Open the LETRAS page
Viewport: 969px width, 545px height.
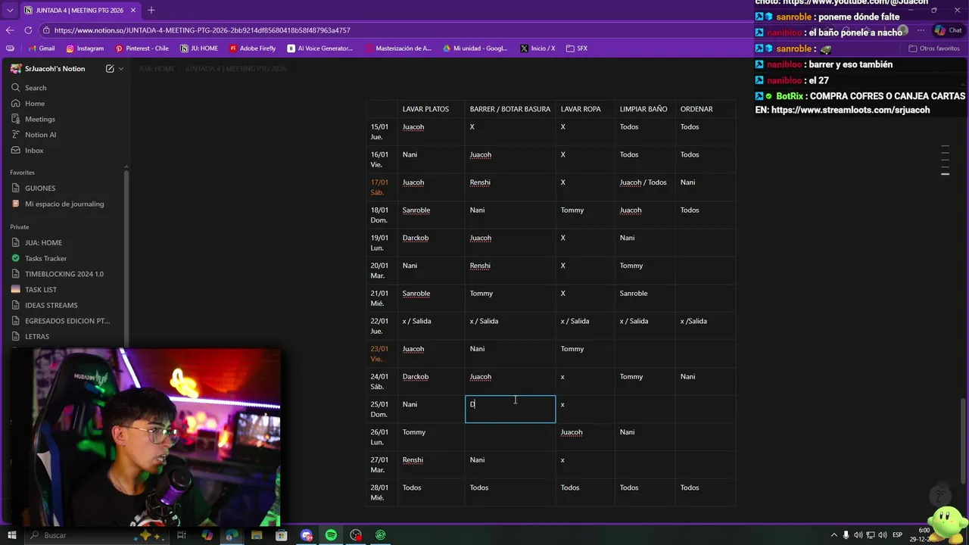click(x=66, y=337)
